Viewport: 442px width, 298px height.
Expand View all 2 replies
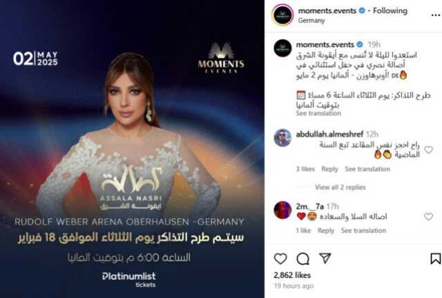[340, 187]
